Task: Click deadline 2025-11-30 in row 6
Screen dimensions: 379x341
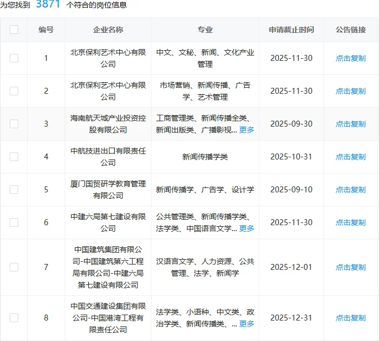Action: [x=291, y=222]
